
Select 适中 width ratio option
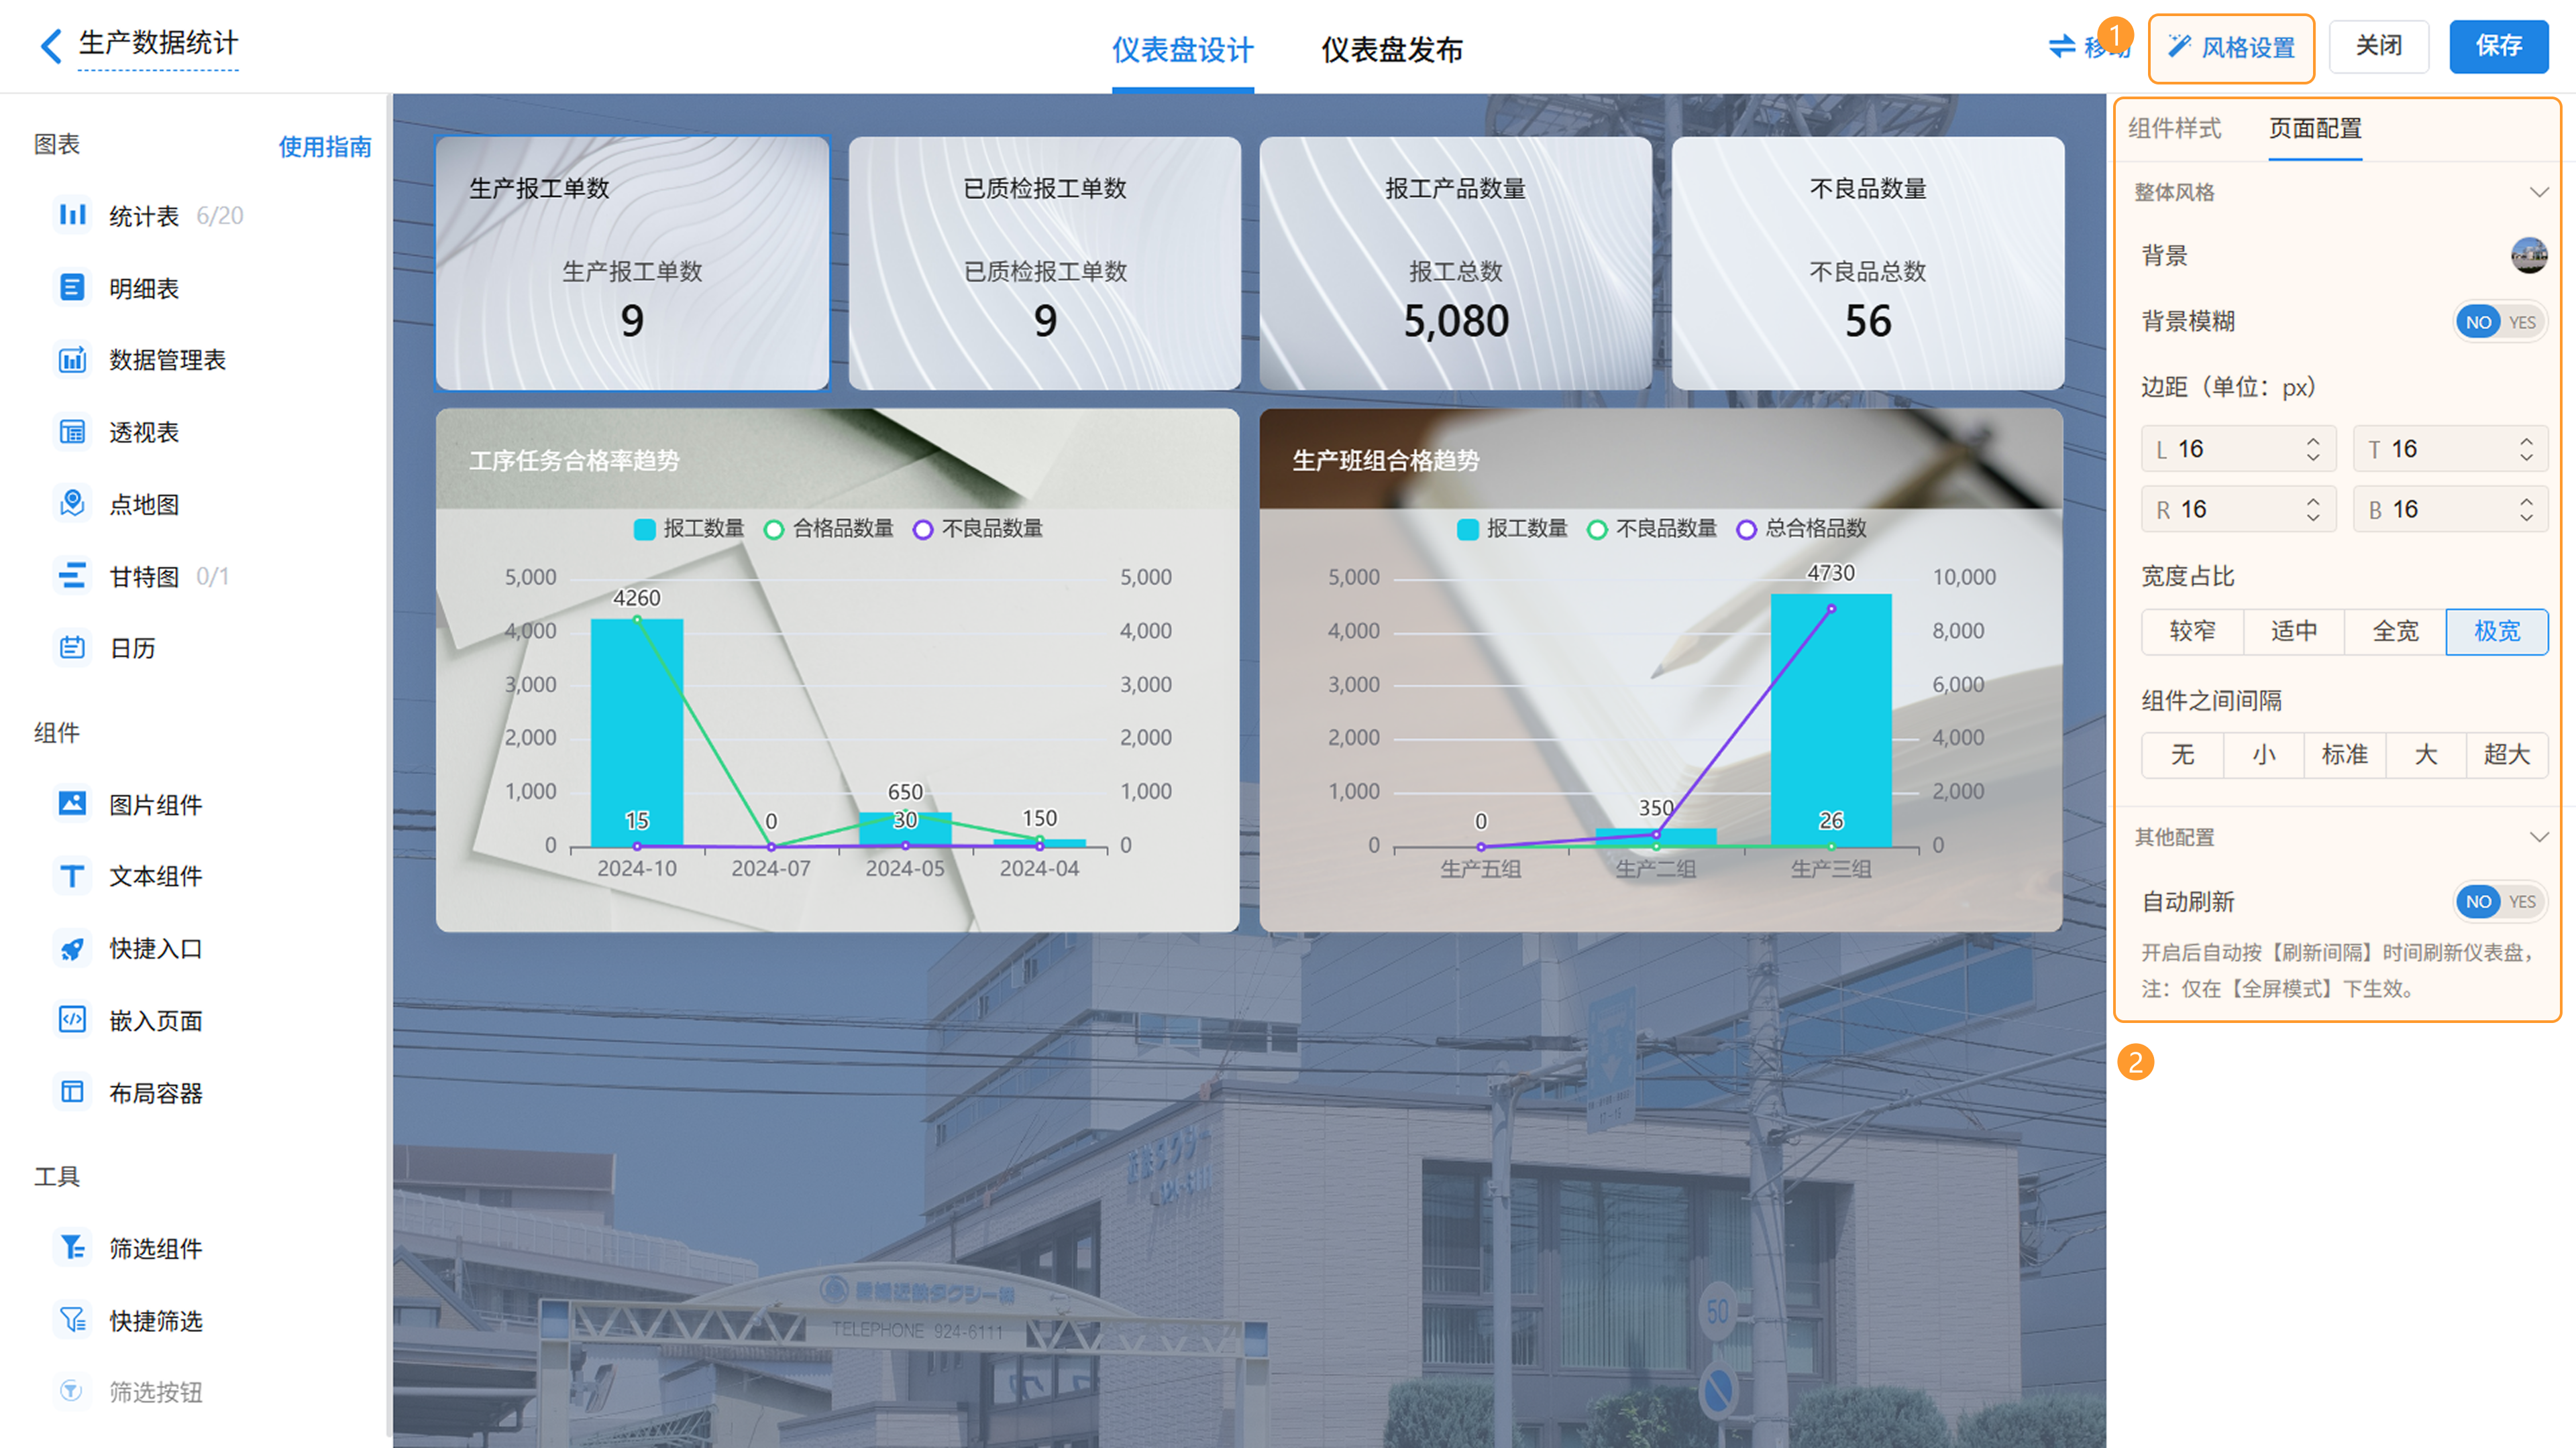coord(2293,631)
